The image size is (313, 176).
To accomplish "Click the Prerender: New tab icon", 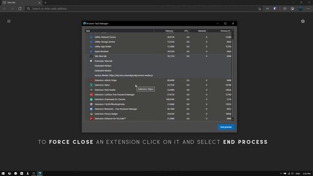I will click(x=91, y=61).
